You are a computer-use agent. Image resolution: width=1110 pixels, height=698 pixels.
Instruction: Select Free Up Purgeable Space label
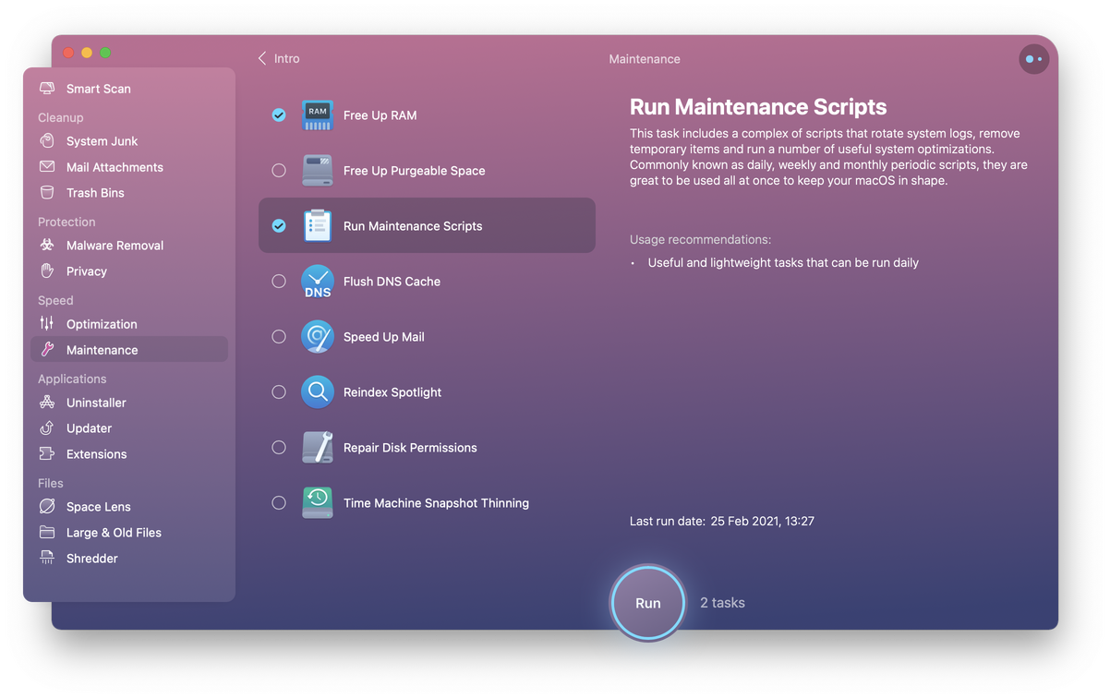coord(415,171)
